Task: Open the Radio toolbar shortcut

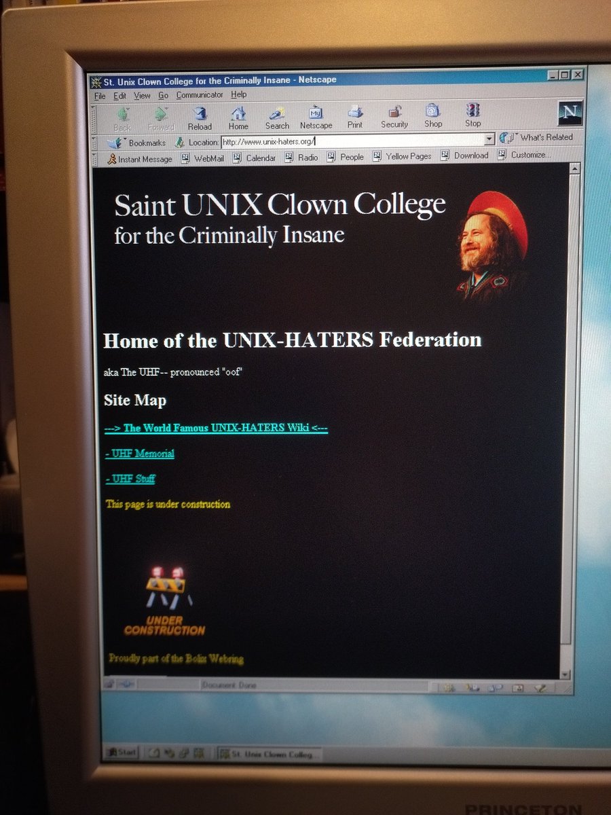Action: tap(301, 158)
